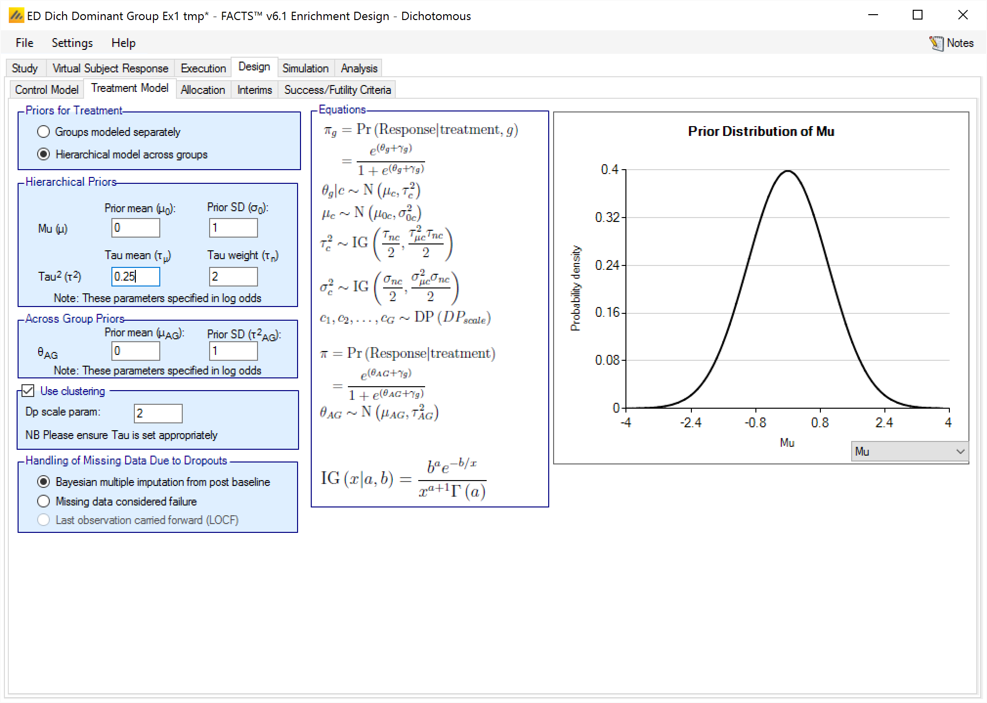This screenshot has width=987, height=703.
Task: Open the Virtual Subject Response tab
Action: coord(110,68)
